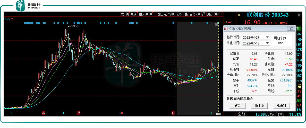Click the 换手(实) label at bottom

277,115
